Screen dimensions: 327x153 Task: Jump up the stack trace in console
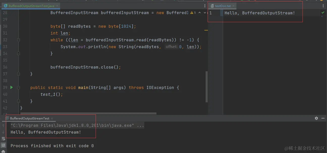(x=3, y=125)
